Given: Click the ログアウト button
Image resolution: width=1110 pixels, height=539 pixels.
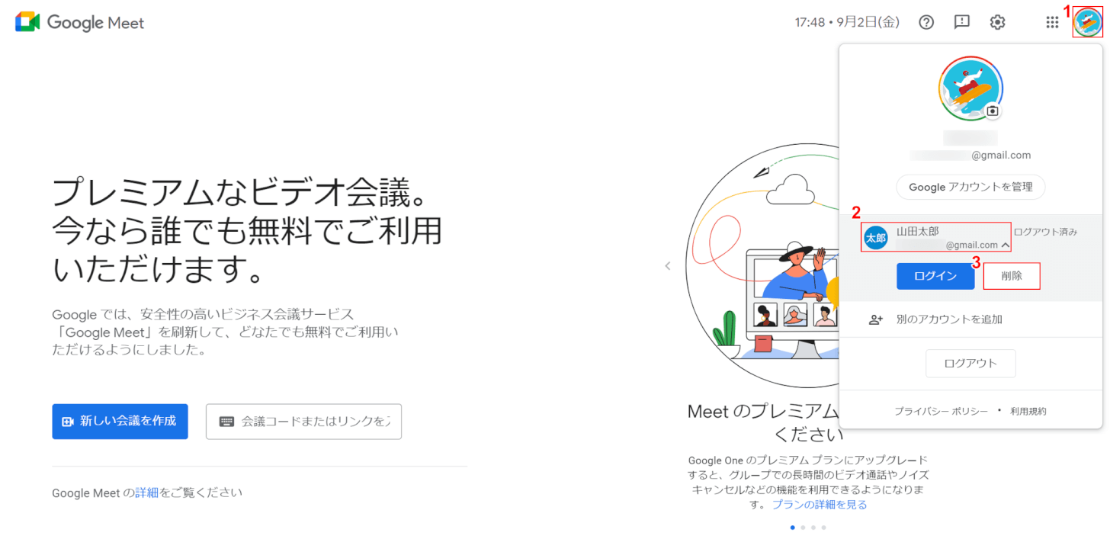Looking at the screenshot, I should click(970, 363).
